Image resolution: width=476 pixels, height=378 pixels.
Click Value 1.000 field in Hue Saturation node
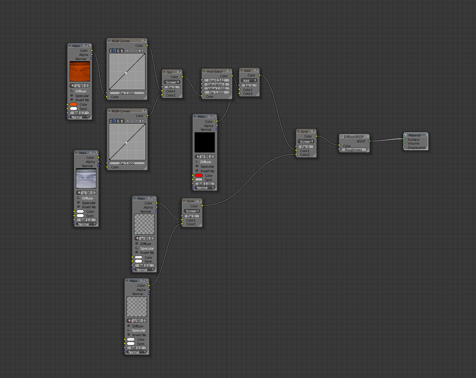click(x=217, y=89)
